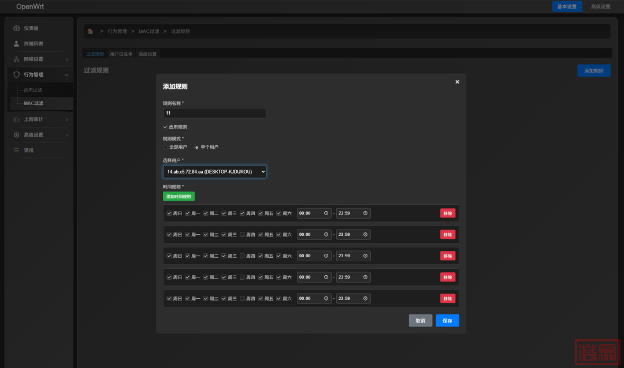Click the network icon beside 网络设置
624x368 pixels.
pos(16,59)
